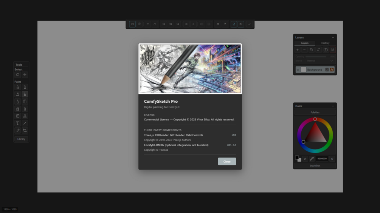Adjust the layer Opacity slider
The image size is (380, 213).
[316, 57]
